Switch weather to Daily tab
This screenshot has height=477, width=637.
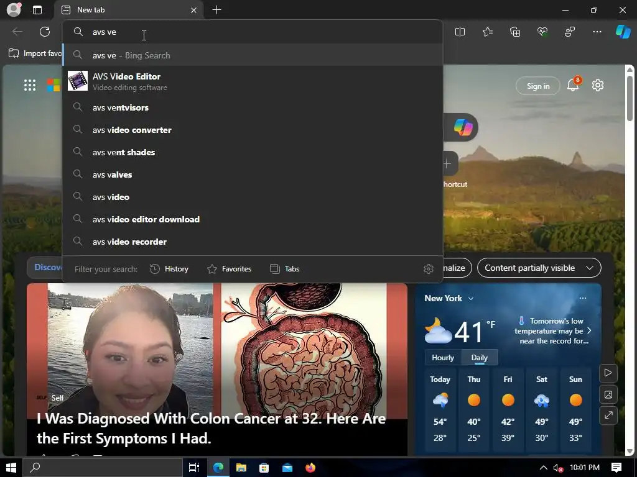[480, 357]
